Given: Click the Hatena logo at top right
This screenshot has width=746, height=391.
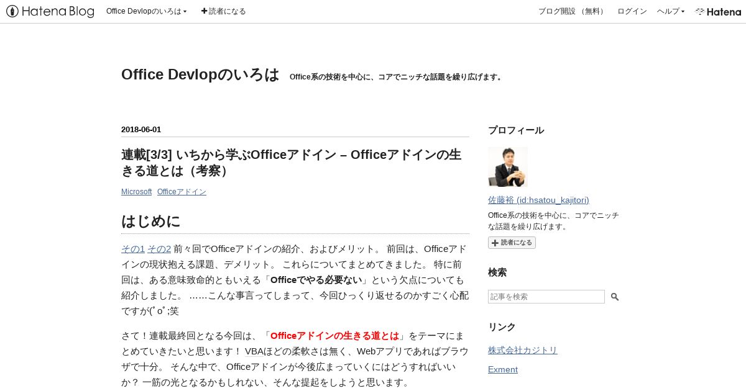Looking at the screenshot, I should (x=718, y=11).
